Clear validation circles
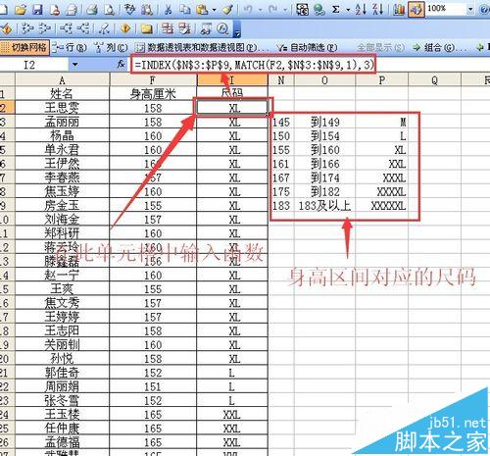This screenshot has width=490, height=456. (x=185, y=29)
